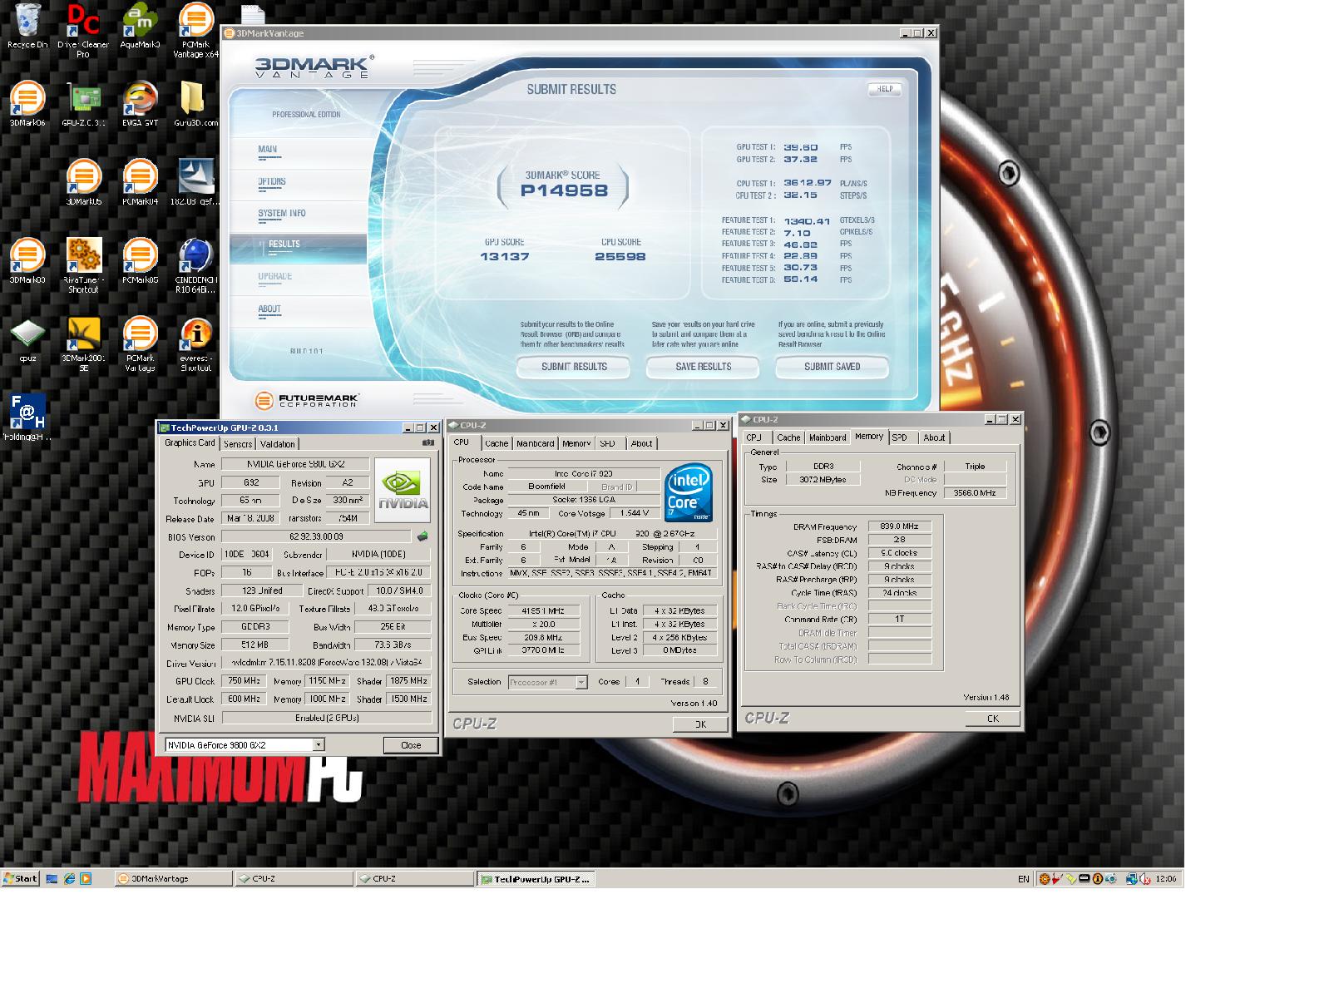Click the system tray clock
This screenshot has height=998, width=1339.
click(x=1165, y=878)
